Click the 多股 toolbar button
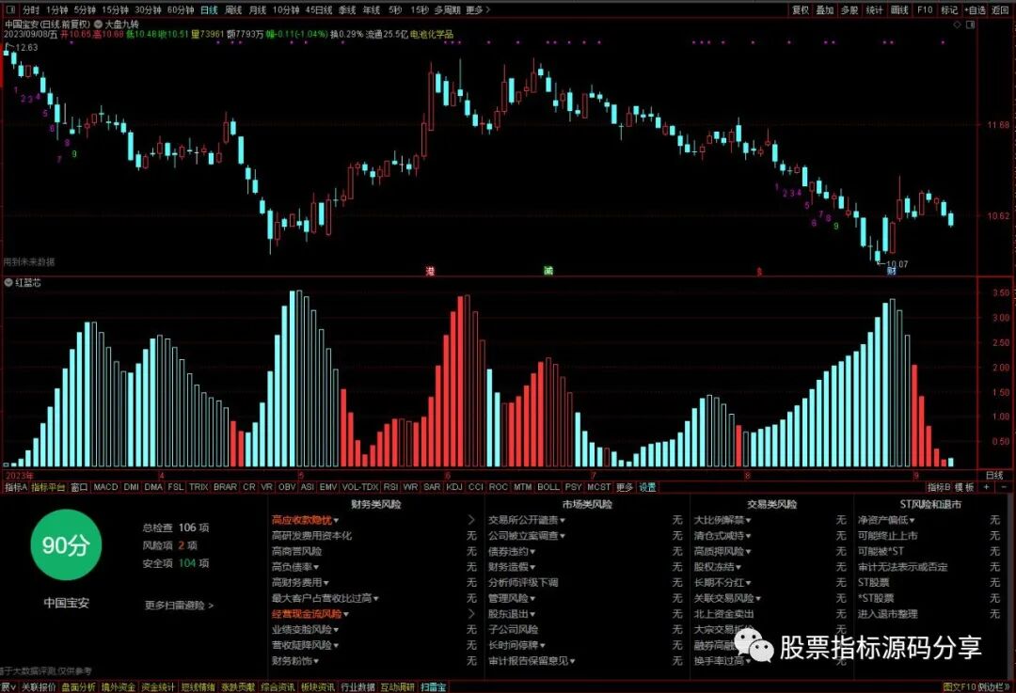 849,9
